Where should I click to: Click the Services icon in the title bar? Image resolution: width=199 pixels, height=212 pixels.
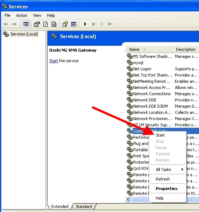pyautogui.click(x=5, y=6)
